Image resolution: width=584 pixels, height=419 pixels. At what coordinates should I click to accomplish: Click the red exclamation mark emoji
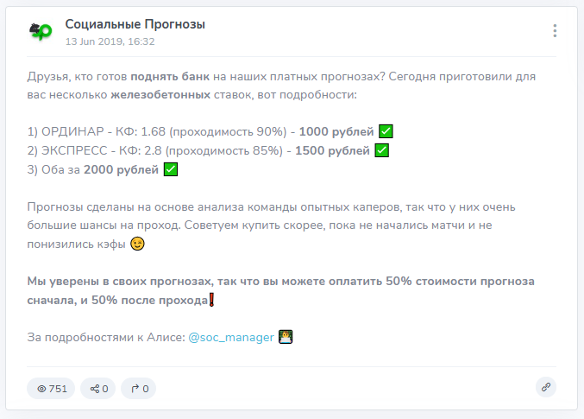point(211,300)
